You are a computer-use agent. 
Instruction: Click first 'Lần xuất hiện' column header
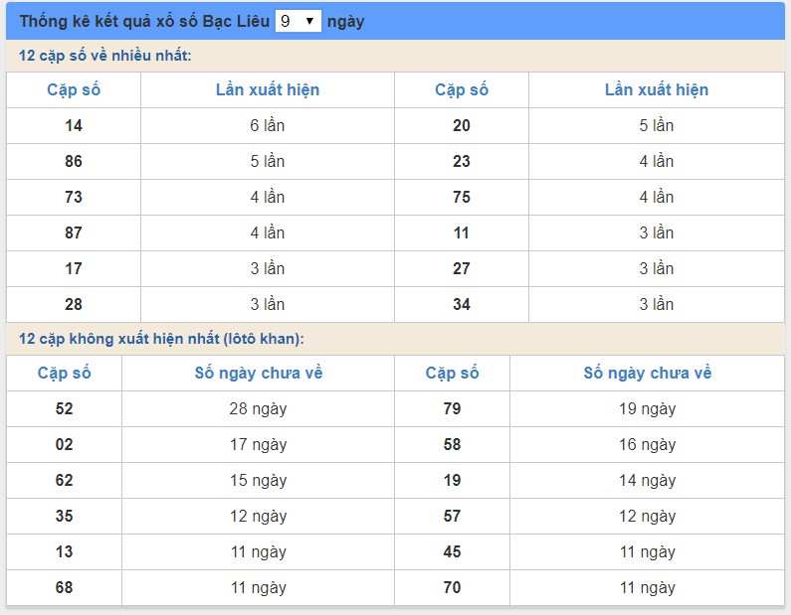click(x=268, y=89)
